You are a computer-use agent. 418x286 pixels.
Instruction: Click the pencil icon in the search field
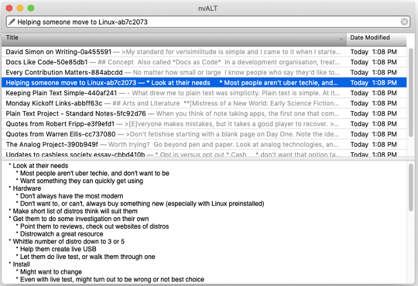(12, 22)
